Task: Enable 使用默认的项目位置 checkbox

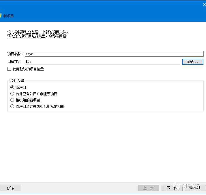Action: point(9,69)
